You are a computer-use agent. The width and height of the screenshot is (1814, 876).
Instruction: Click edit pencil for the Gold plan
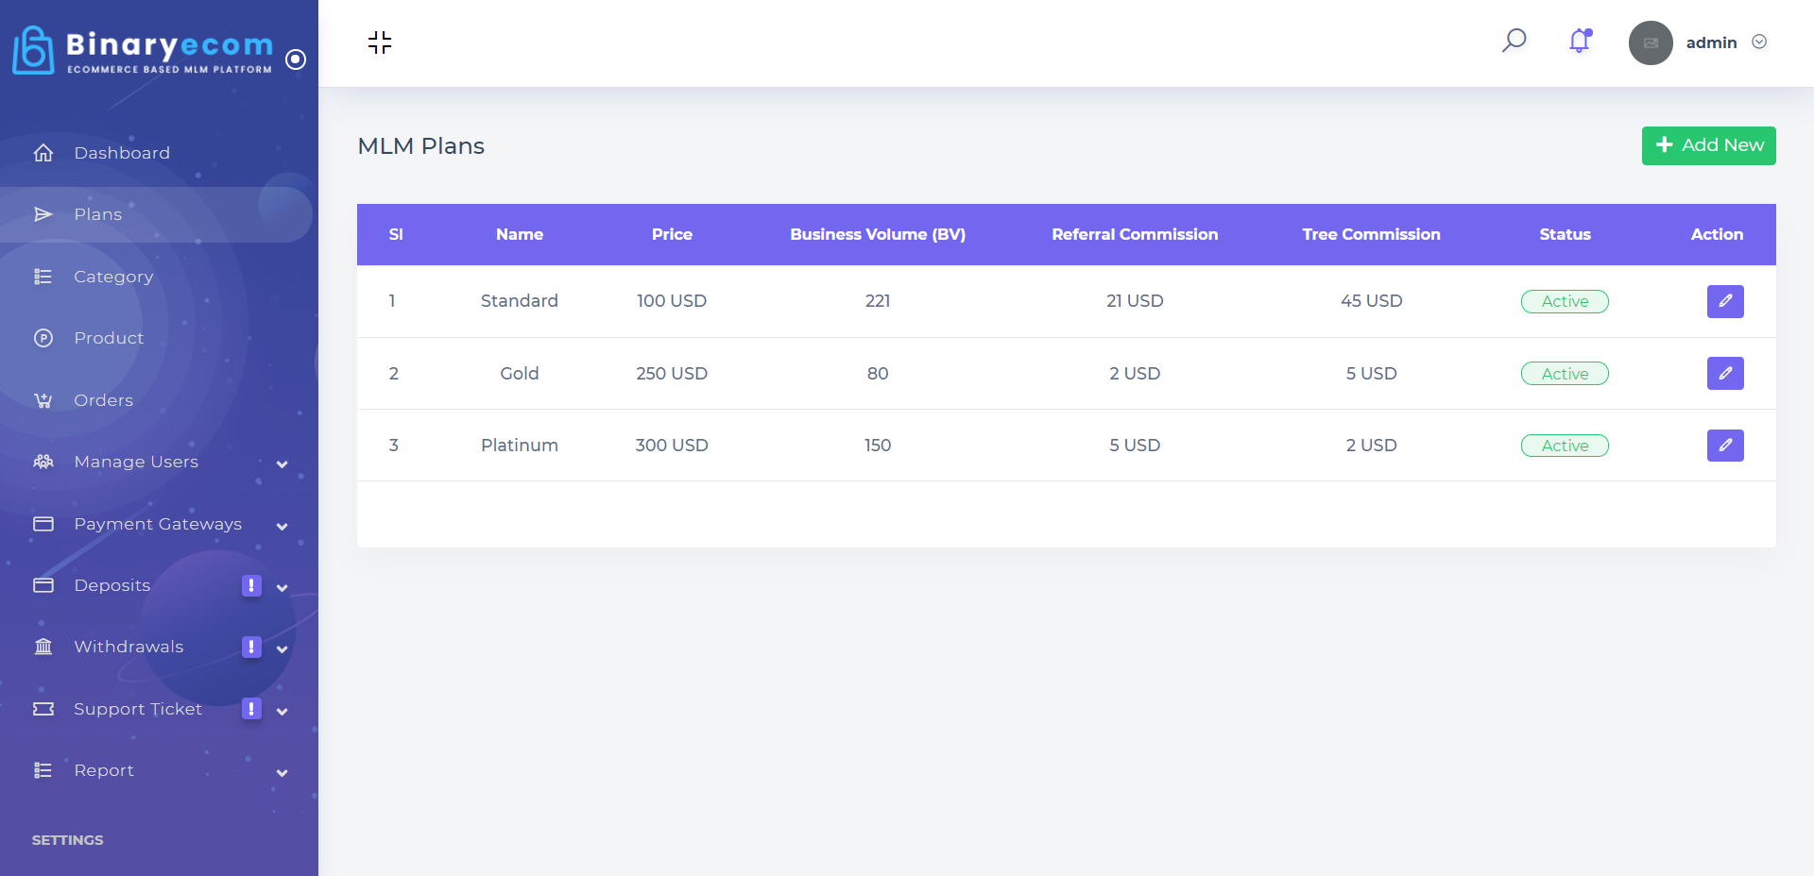1724,374
